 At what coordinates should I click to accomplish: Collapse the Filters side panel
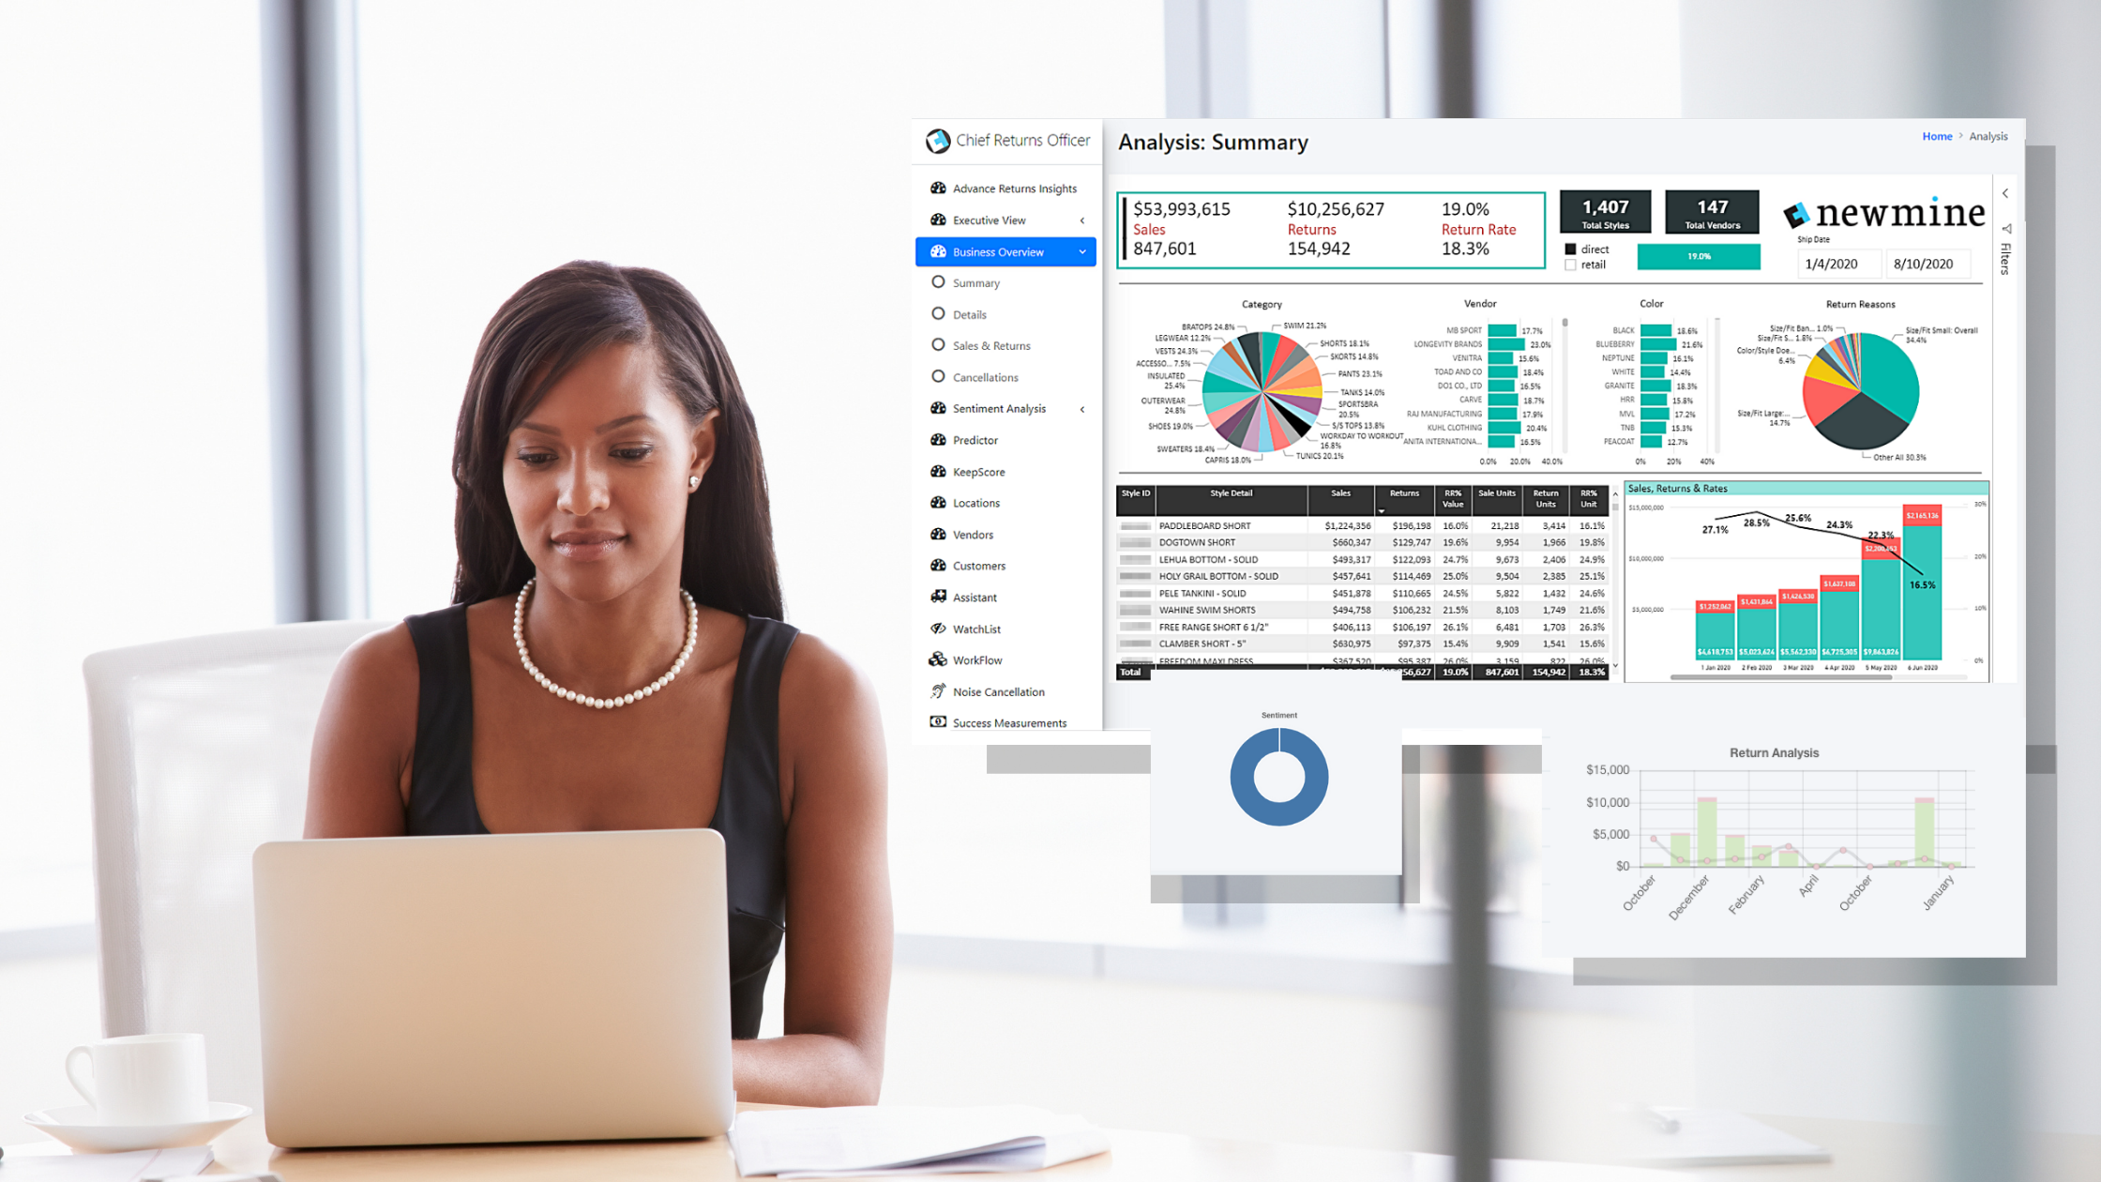click(x=2007, y=192)
